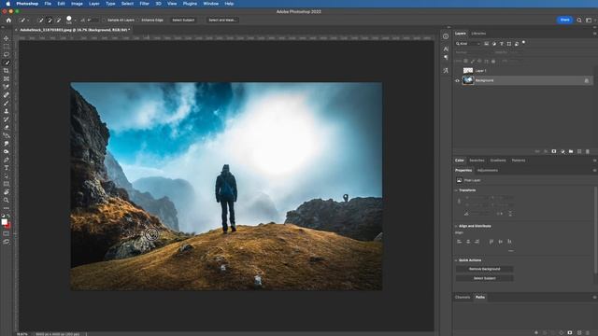Select the Crop tool
This screenshot has width=598, height=336.
tap(7, 71)
